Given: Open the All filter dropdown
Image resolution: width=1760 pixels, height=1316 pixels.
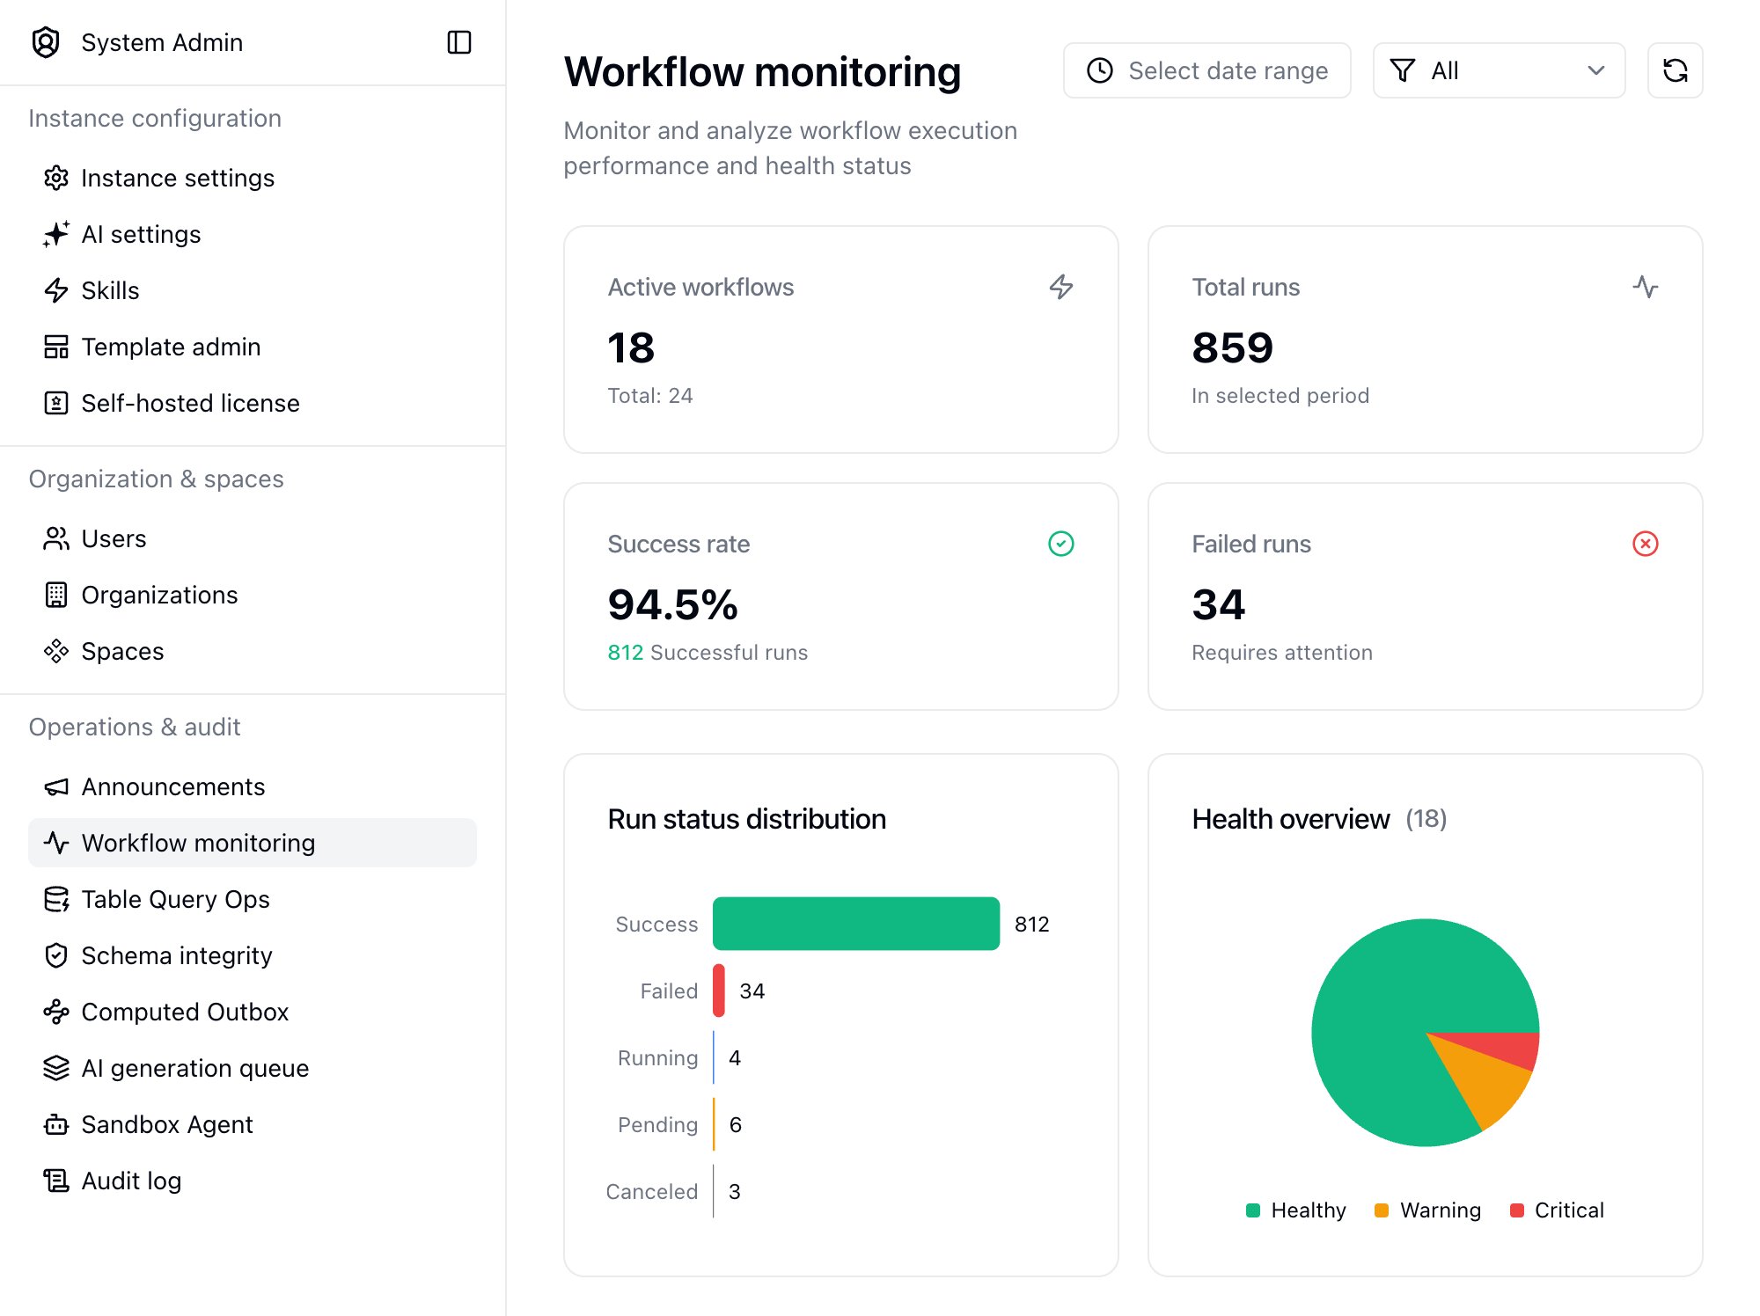Looking at the screenshot, I should click(x=1499, y=70).
